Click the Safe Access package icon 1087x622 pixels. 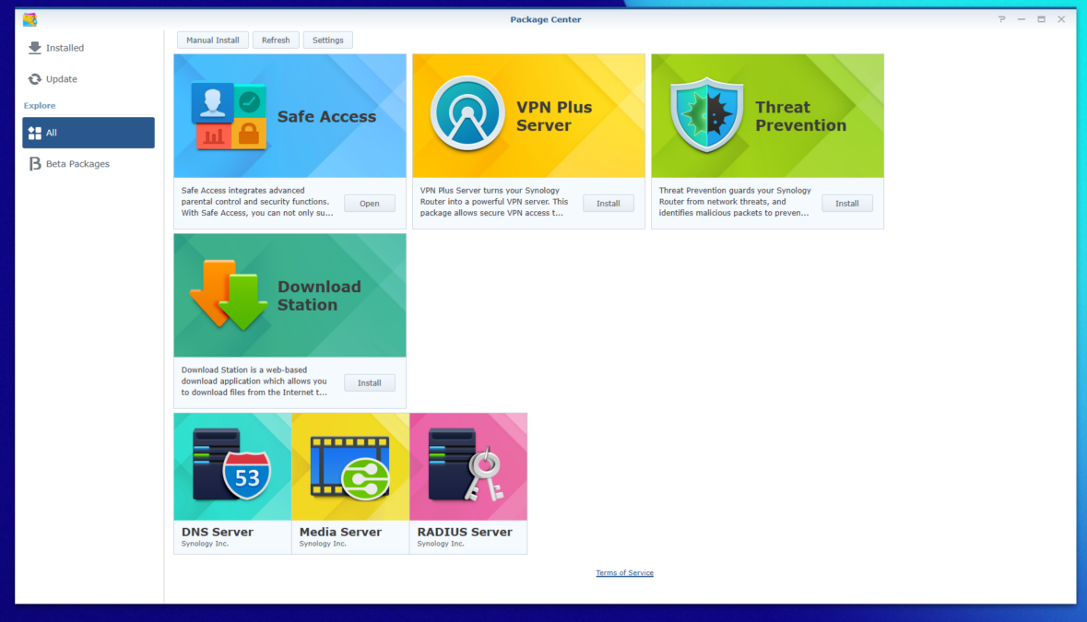click(x=229, y=116)
